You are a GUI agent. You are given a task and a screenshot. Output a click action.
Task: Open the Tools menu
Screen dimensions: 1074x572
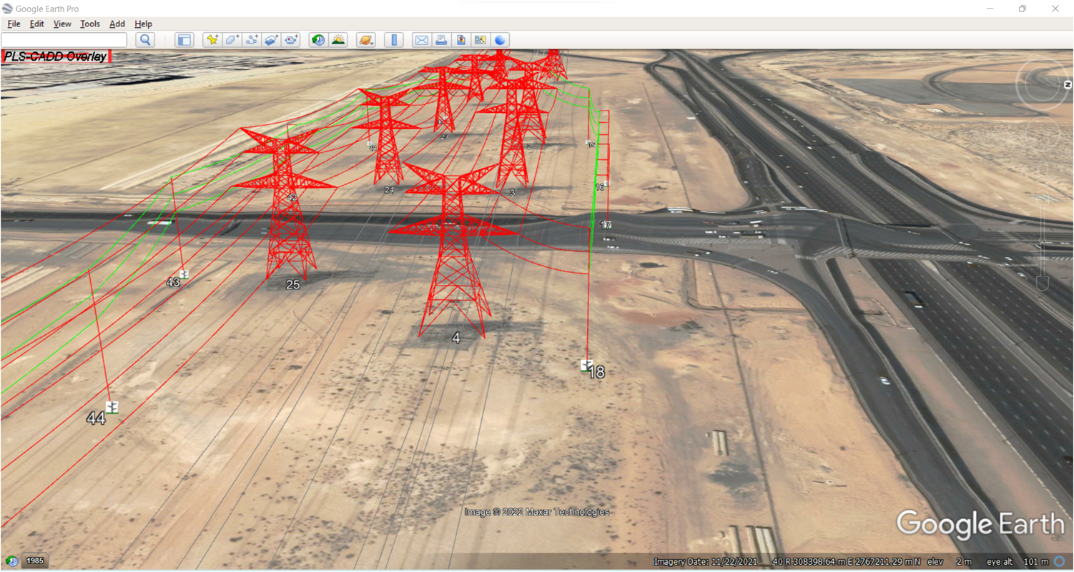(90, 24)
